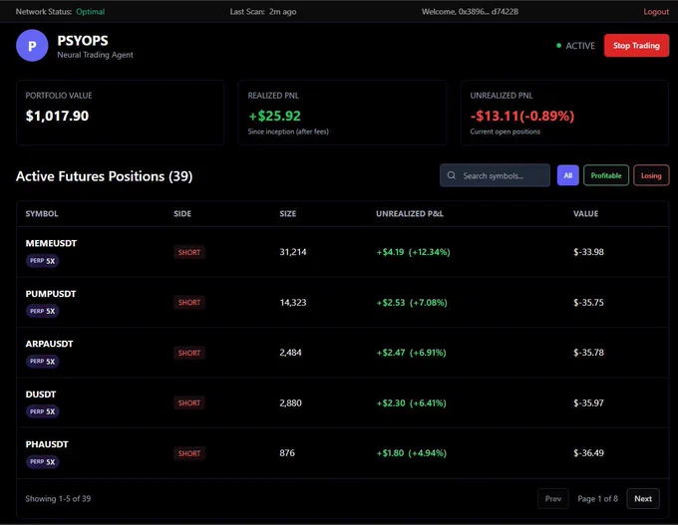Log out via the Logout link
The height and width of the screenshot is (525, 678).
(x=656, y=12)
